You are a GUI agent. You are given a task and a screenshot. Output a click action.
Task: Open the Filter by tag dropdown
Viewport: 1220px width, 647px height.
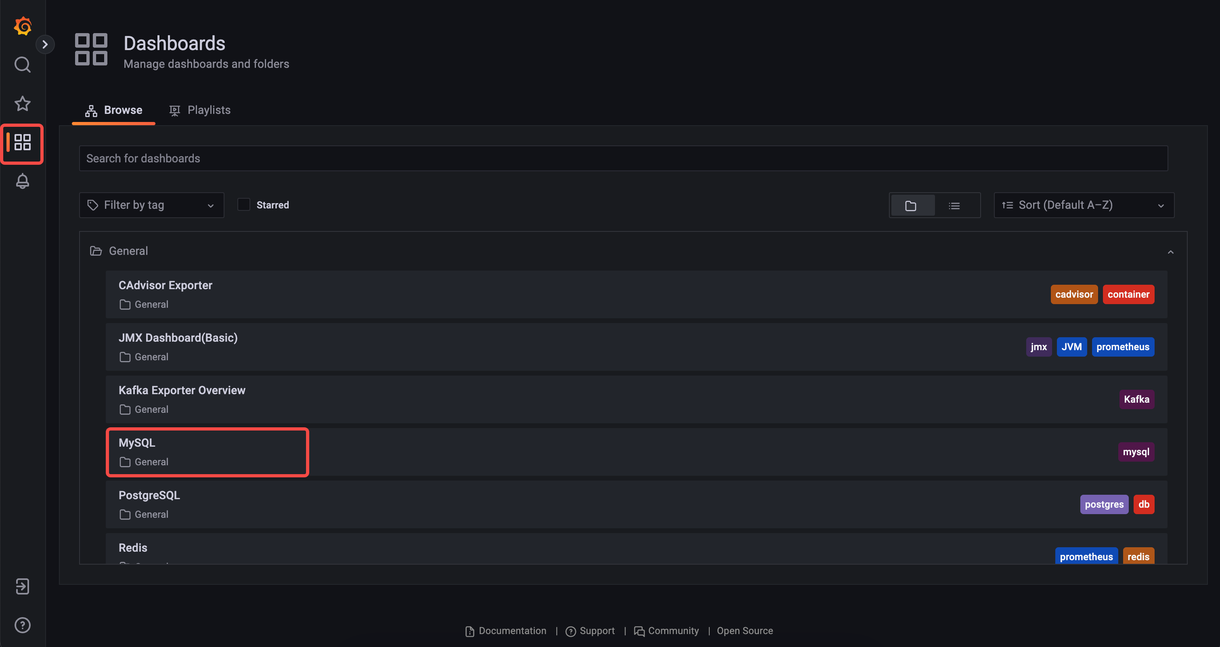click(151, 205)
